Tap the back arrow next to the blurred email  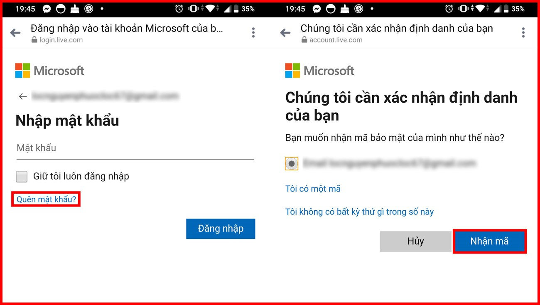(23, 96)
